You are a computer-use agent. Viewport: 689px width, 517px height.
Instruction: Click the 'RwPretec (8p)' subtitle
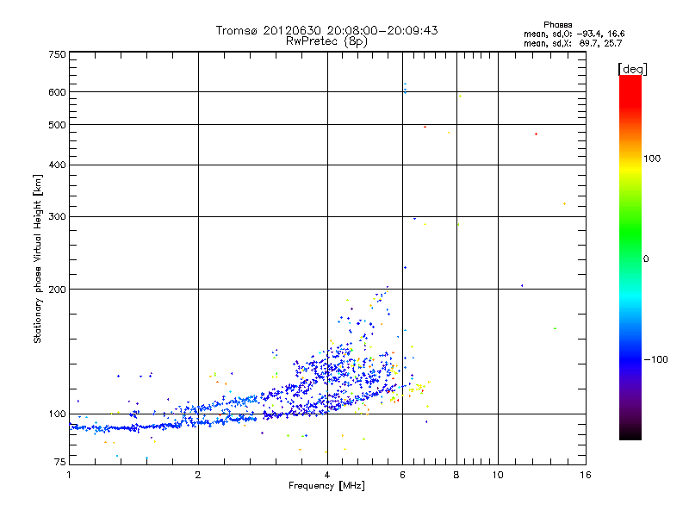[326, 41]
